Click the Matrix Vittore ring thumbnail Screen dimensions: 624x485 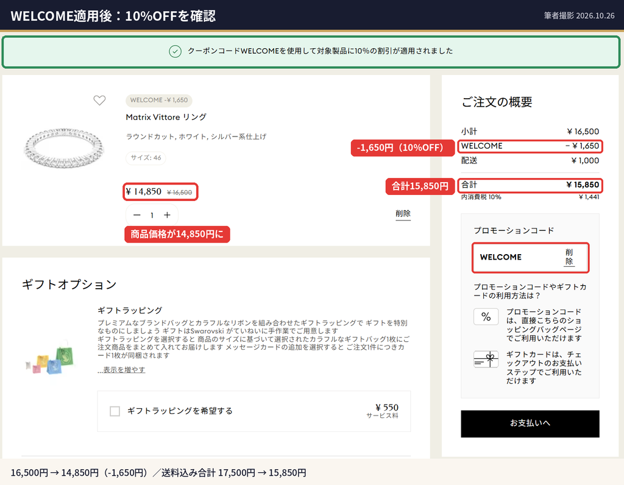click(64, 148)
